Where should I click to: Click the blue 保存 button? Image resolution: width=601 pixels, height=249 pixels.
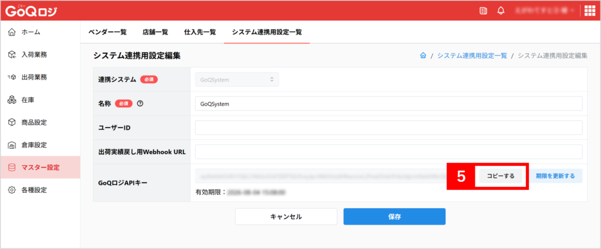(x=394, y=217)
